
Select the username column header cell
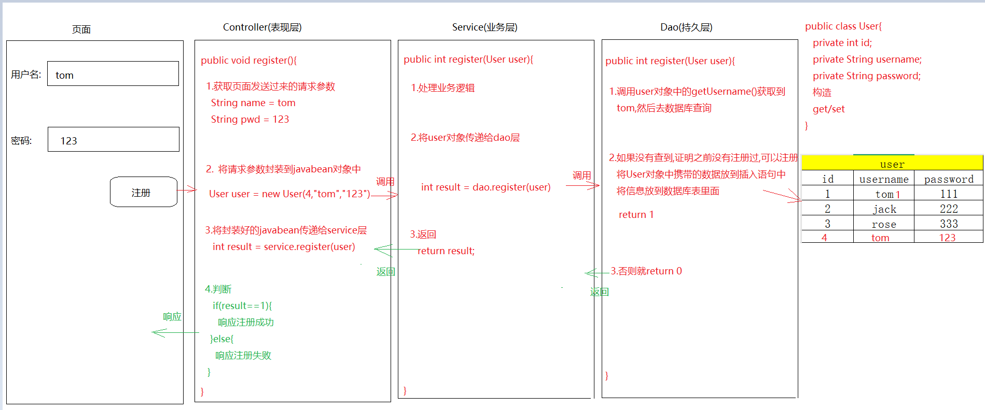[x=883, y=179]
